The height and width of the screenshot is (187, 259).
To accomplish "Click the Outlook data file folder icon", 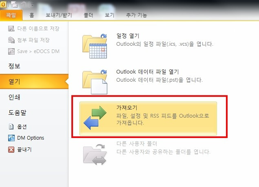I will pos(95,82).
